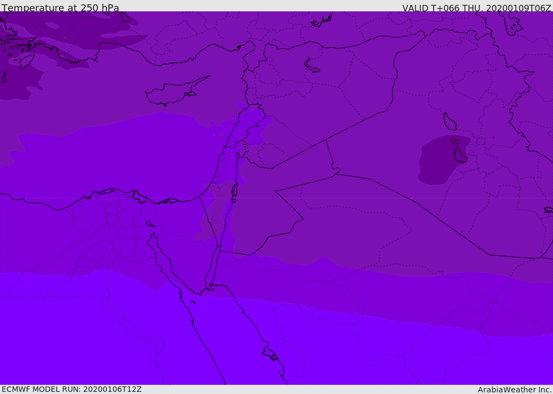Viewport: 553px width, 394px height.
Task: Click the dark purple cold patch over Iraq
Action: click(444, 159)
